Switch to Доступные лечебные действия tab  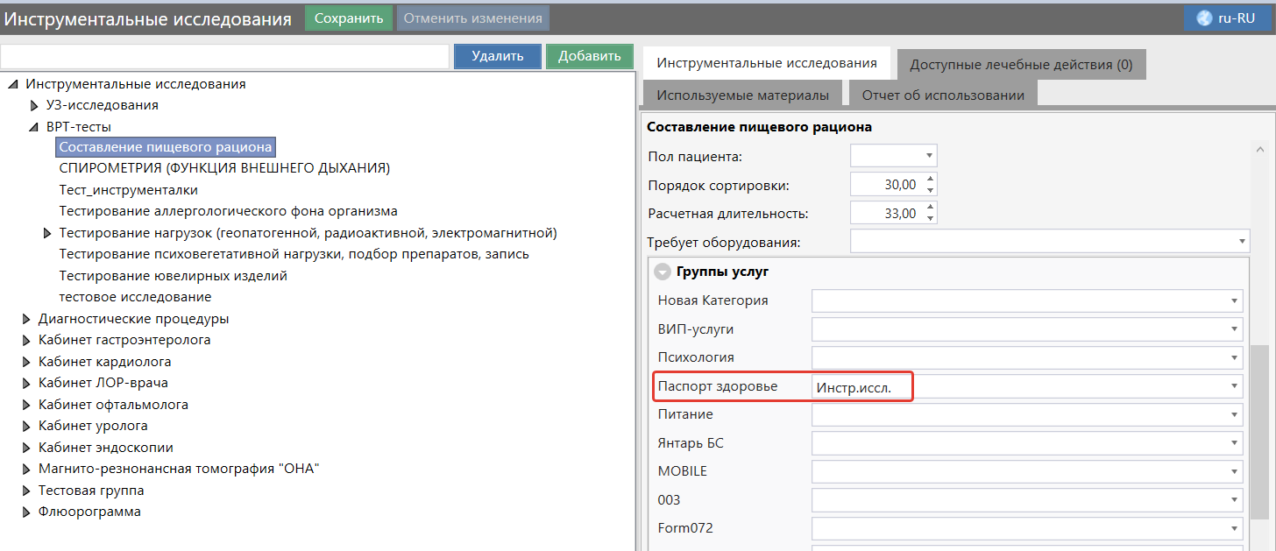[x=1021, y=65]
